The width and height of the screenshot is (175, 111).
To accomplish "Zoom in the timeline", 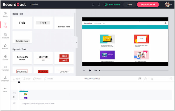I will click(x=171, y=79).
